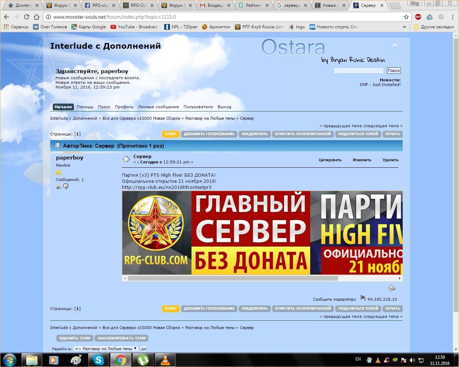Image resolution: width=459 pixels, height=367 pixels.
Task: Open the browser home page icon
Action: tap(37, 17)
